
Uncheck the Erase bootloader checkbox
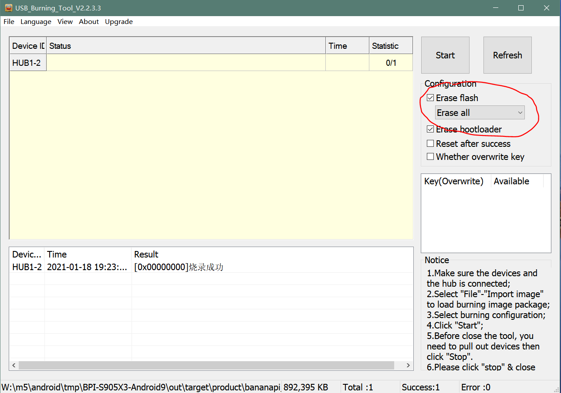(430, 129)
